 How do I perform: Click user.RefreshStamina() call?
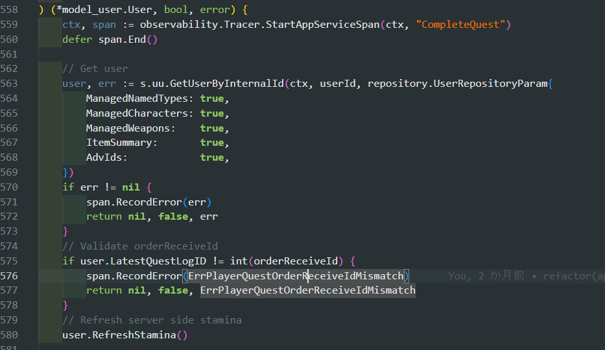125,335
